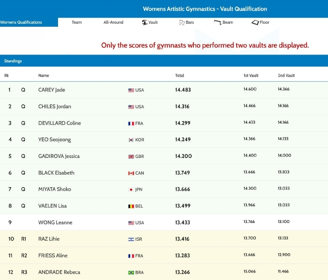The height and width of the screenshot is (280, 328).
Task: Click the Total column header
Action: click(180, 76)
